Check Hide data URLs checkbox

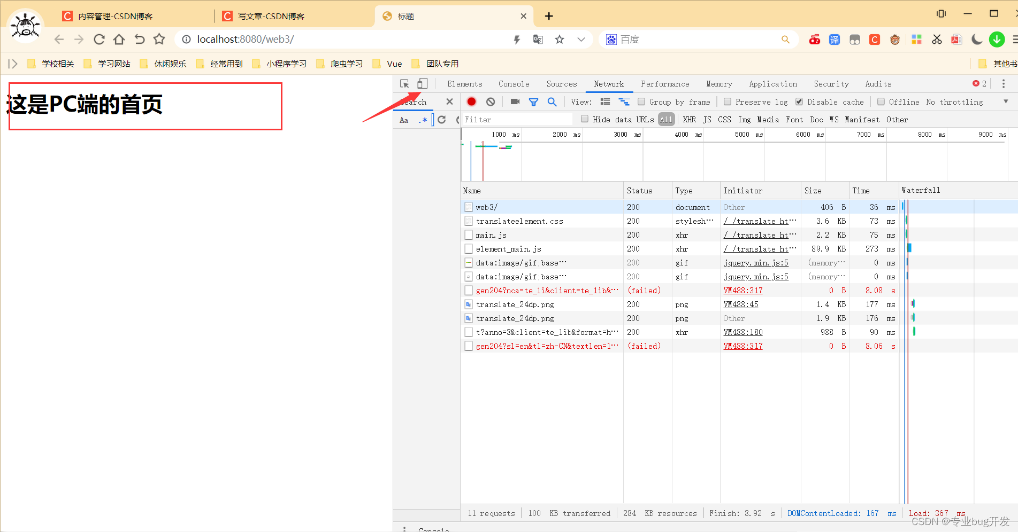pos(585,119)
